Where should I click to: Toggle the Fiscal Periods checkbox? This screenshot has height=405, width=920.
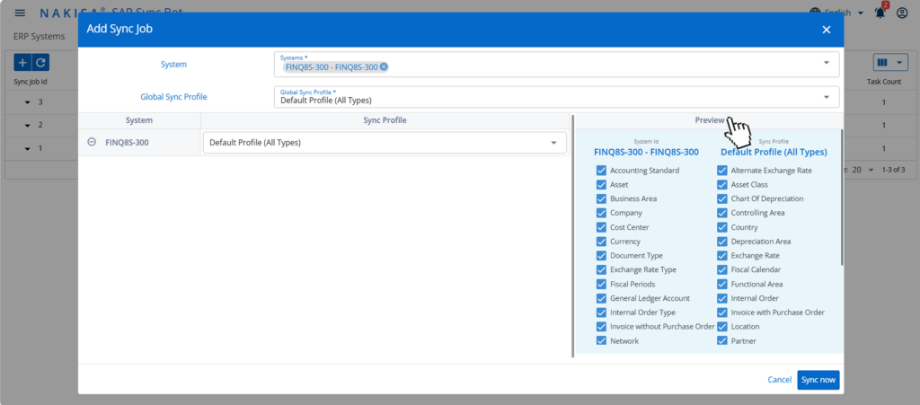[x=601, y=285]
